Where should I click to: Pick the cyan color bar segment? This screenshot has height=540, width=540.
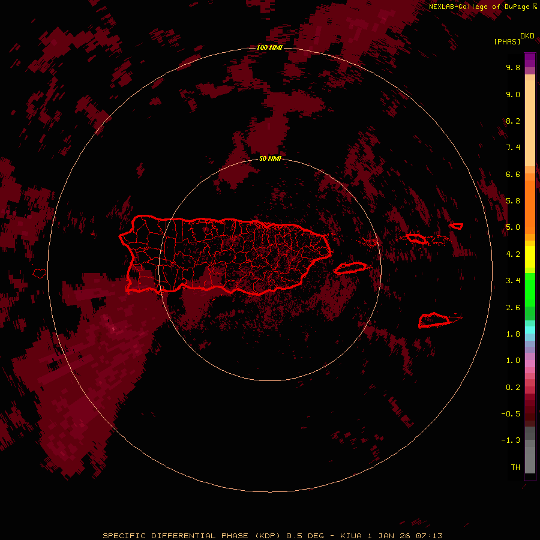tap(530, 330)
